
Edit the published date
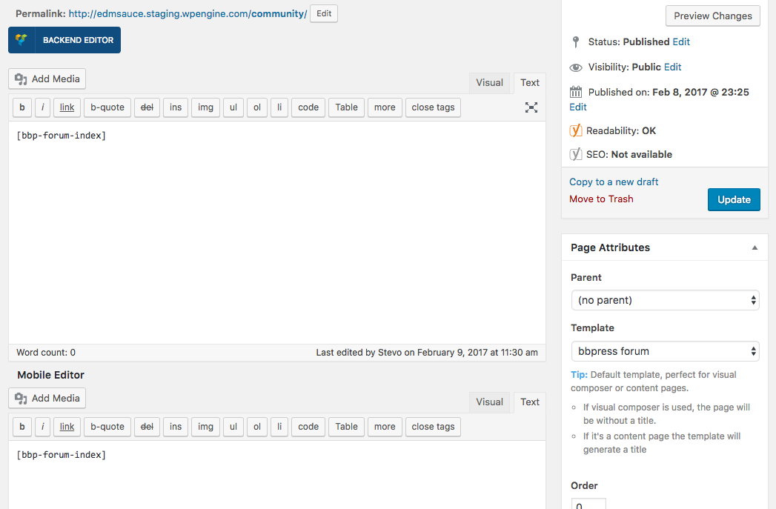[x=578, y=107]
